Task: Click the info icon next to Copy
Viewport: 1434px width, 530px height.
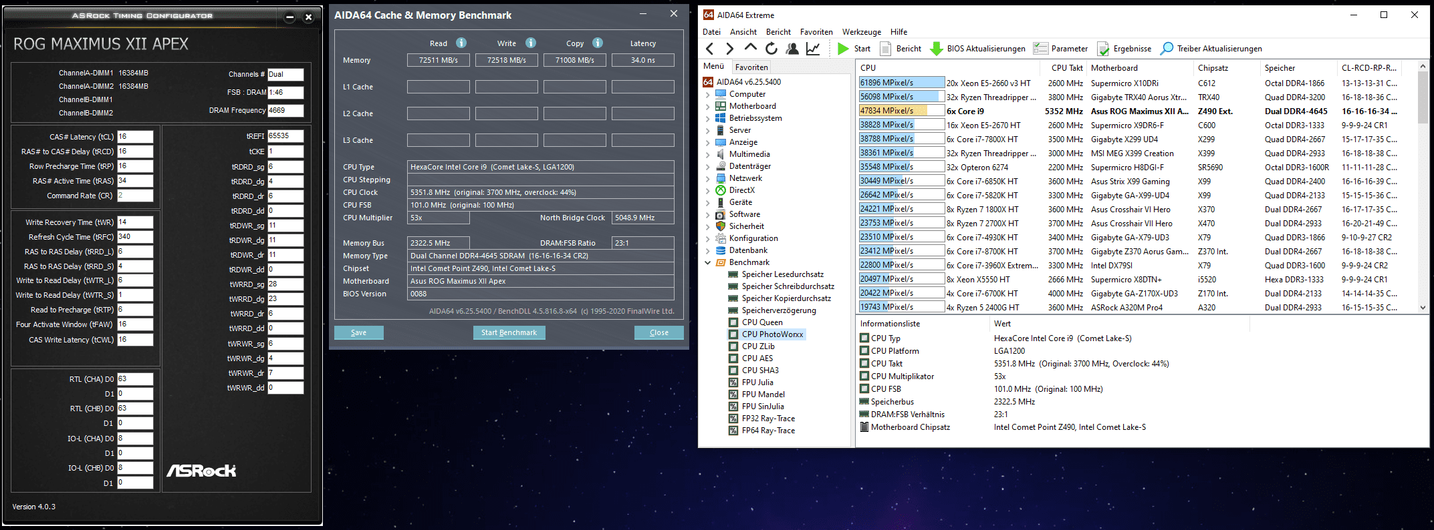Action: (x=598, y=43)
